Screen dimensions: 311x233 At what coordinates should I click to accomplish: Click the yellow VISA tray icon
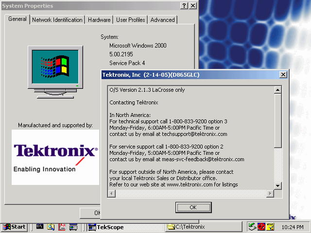(x=270, y=227)
